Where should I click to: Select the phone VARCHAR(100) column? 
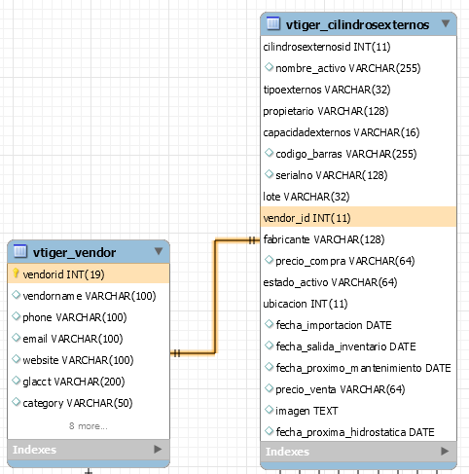pos(89,317)
